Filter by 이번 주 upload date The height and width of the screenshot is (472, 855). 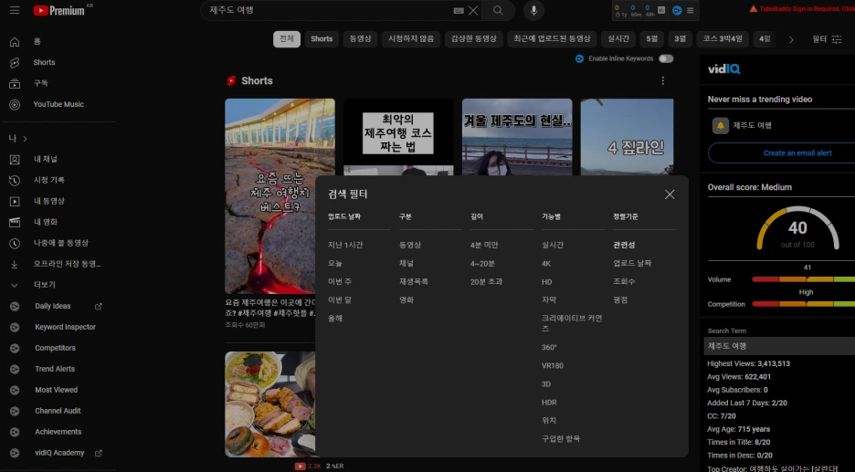click(340, 282)
